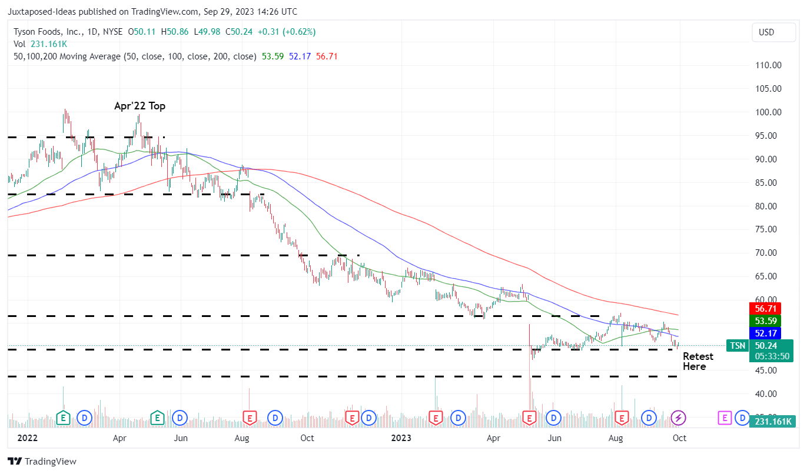Click the green E earnings marker between Apr and Jun 2022
807x474 pixels.
tap(157, 418)
